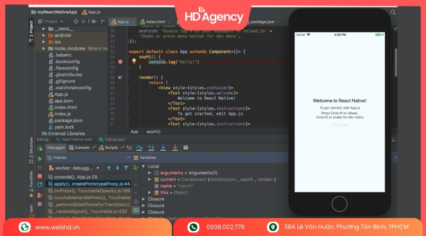
Task: Click Show Execution Point icon
Action: tap(130, 148)
